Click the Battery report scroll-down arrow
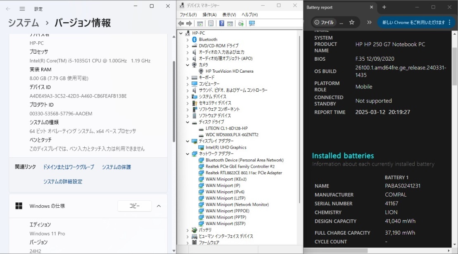Image resolution: width=458 pixels, height=254 pixels. tap(455, 245)
